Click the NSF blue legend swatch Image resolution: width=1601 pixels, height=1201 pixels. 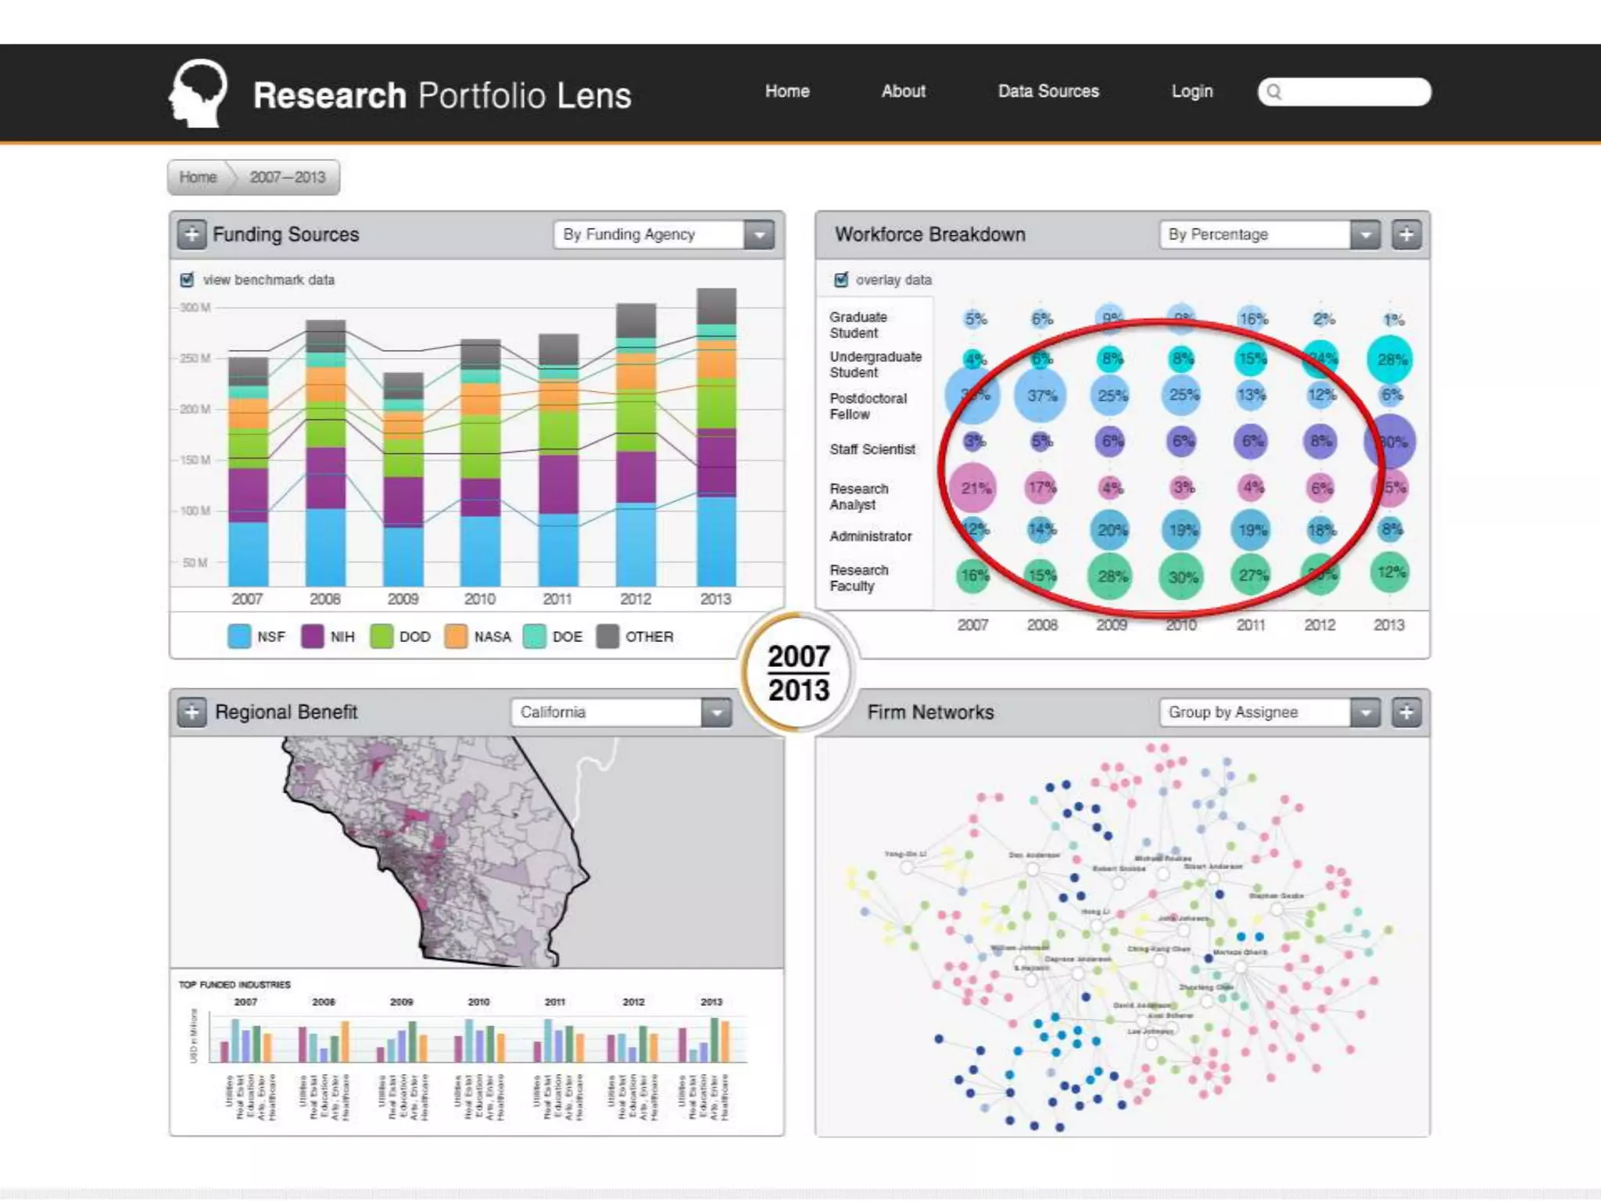click(239, 636)
